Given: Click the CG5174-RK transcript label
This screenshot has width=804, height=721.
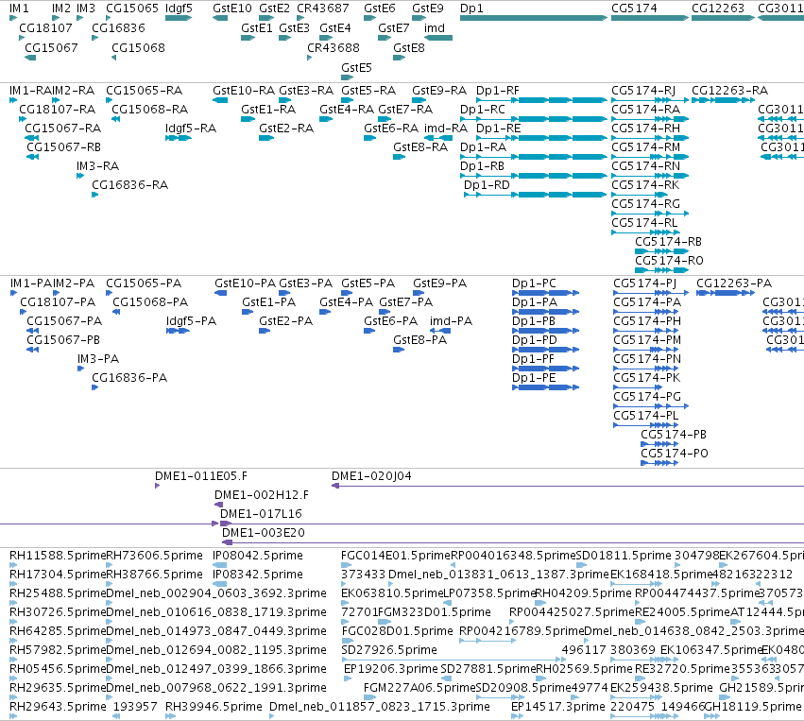Looking at the screenshot, I should point(645,184).
